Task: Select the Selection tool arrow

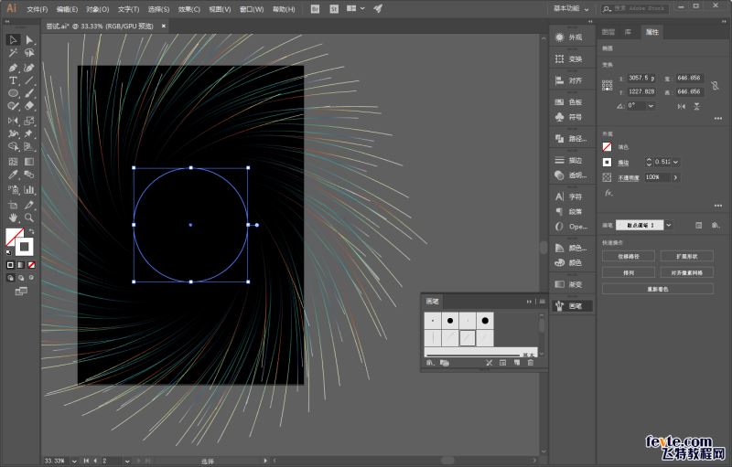Action: point(13,40)
